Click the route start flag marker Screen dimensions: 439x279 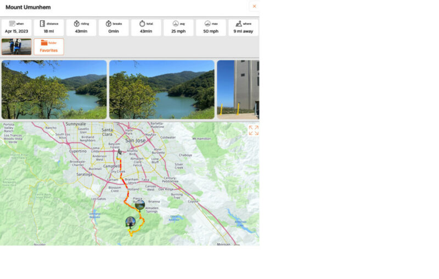click(120, 152)
